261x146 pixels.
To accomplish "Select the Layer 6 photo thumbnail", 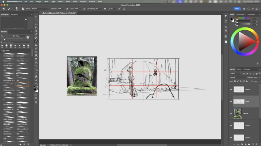I will tap(238, 113).
